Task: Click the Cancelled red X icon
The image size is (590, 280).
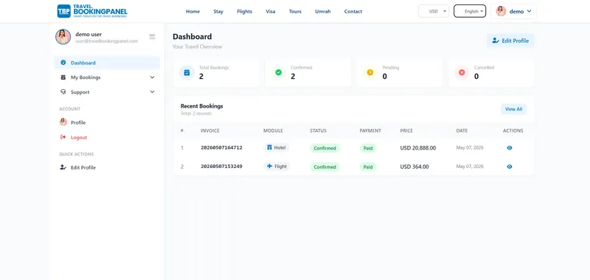Action: [462, 72]
